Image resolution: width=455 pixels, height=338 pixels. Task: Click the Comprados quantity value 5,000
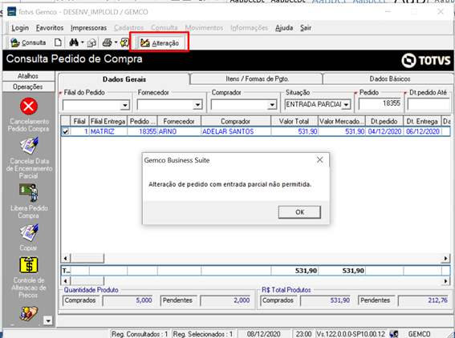click(x=128, y=300)
